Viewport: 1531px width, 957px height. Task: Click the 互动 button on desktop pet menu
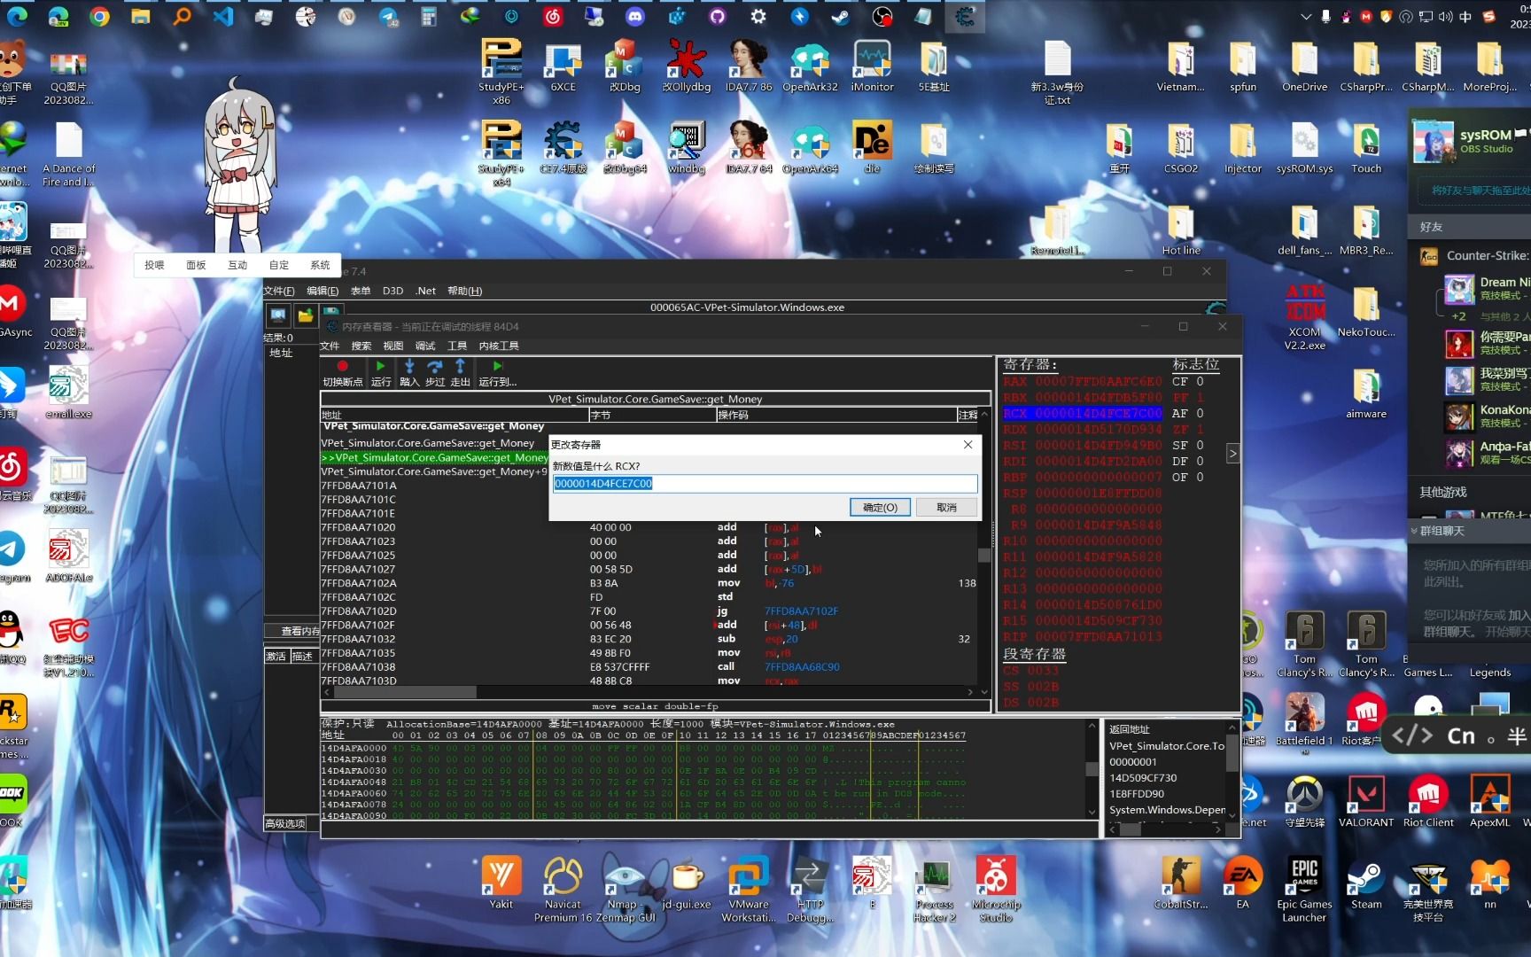point(237,265)
